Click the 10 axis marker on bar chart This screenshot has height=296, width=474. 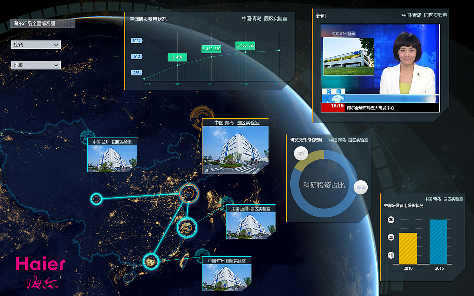[x=391, y=255]
